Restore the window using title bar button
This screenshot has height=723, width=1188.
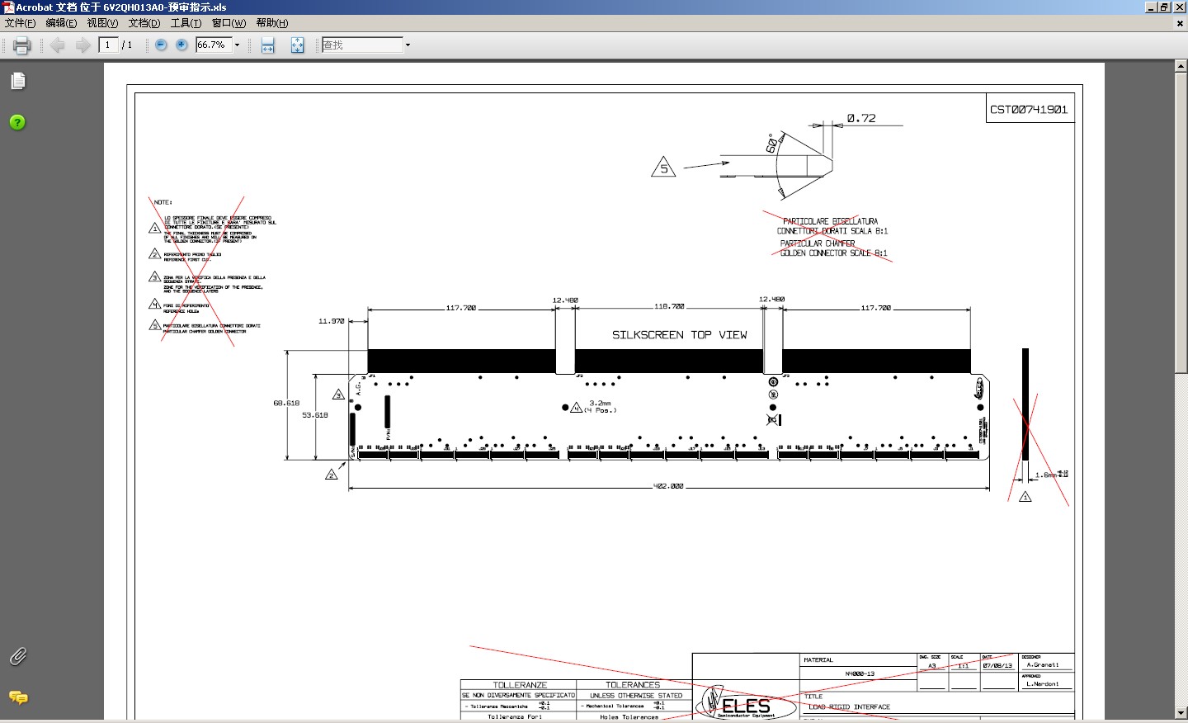tap(1165, 7)
